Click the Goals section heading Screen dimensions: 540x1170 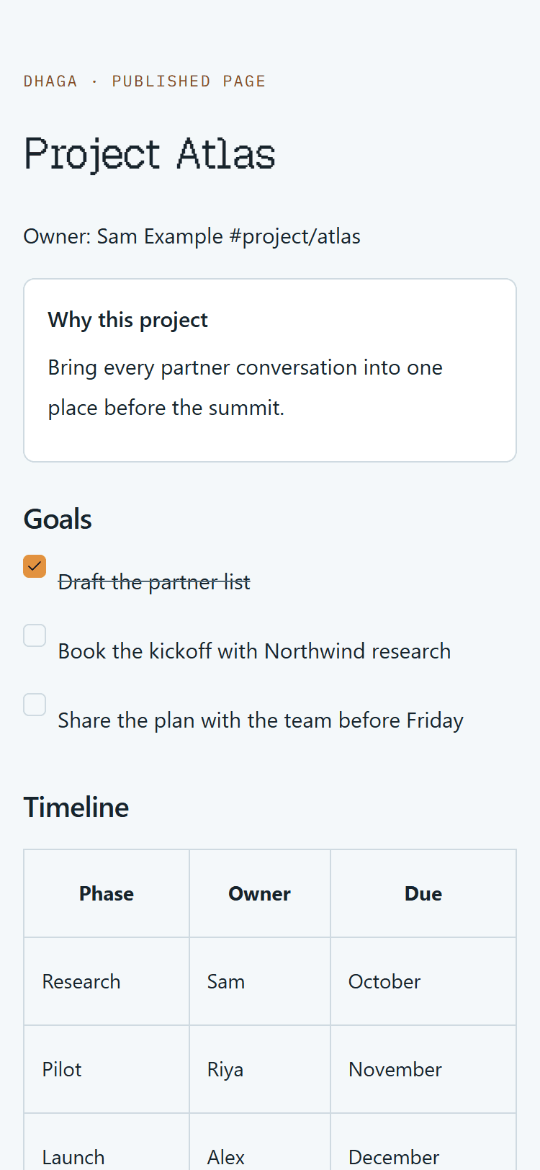[58, 519]
